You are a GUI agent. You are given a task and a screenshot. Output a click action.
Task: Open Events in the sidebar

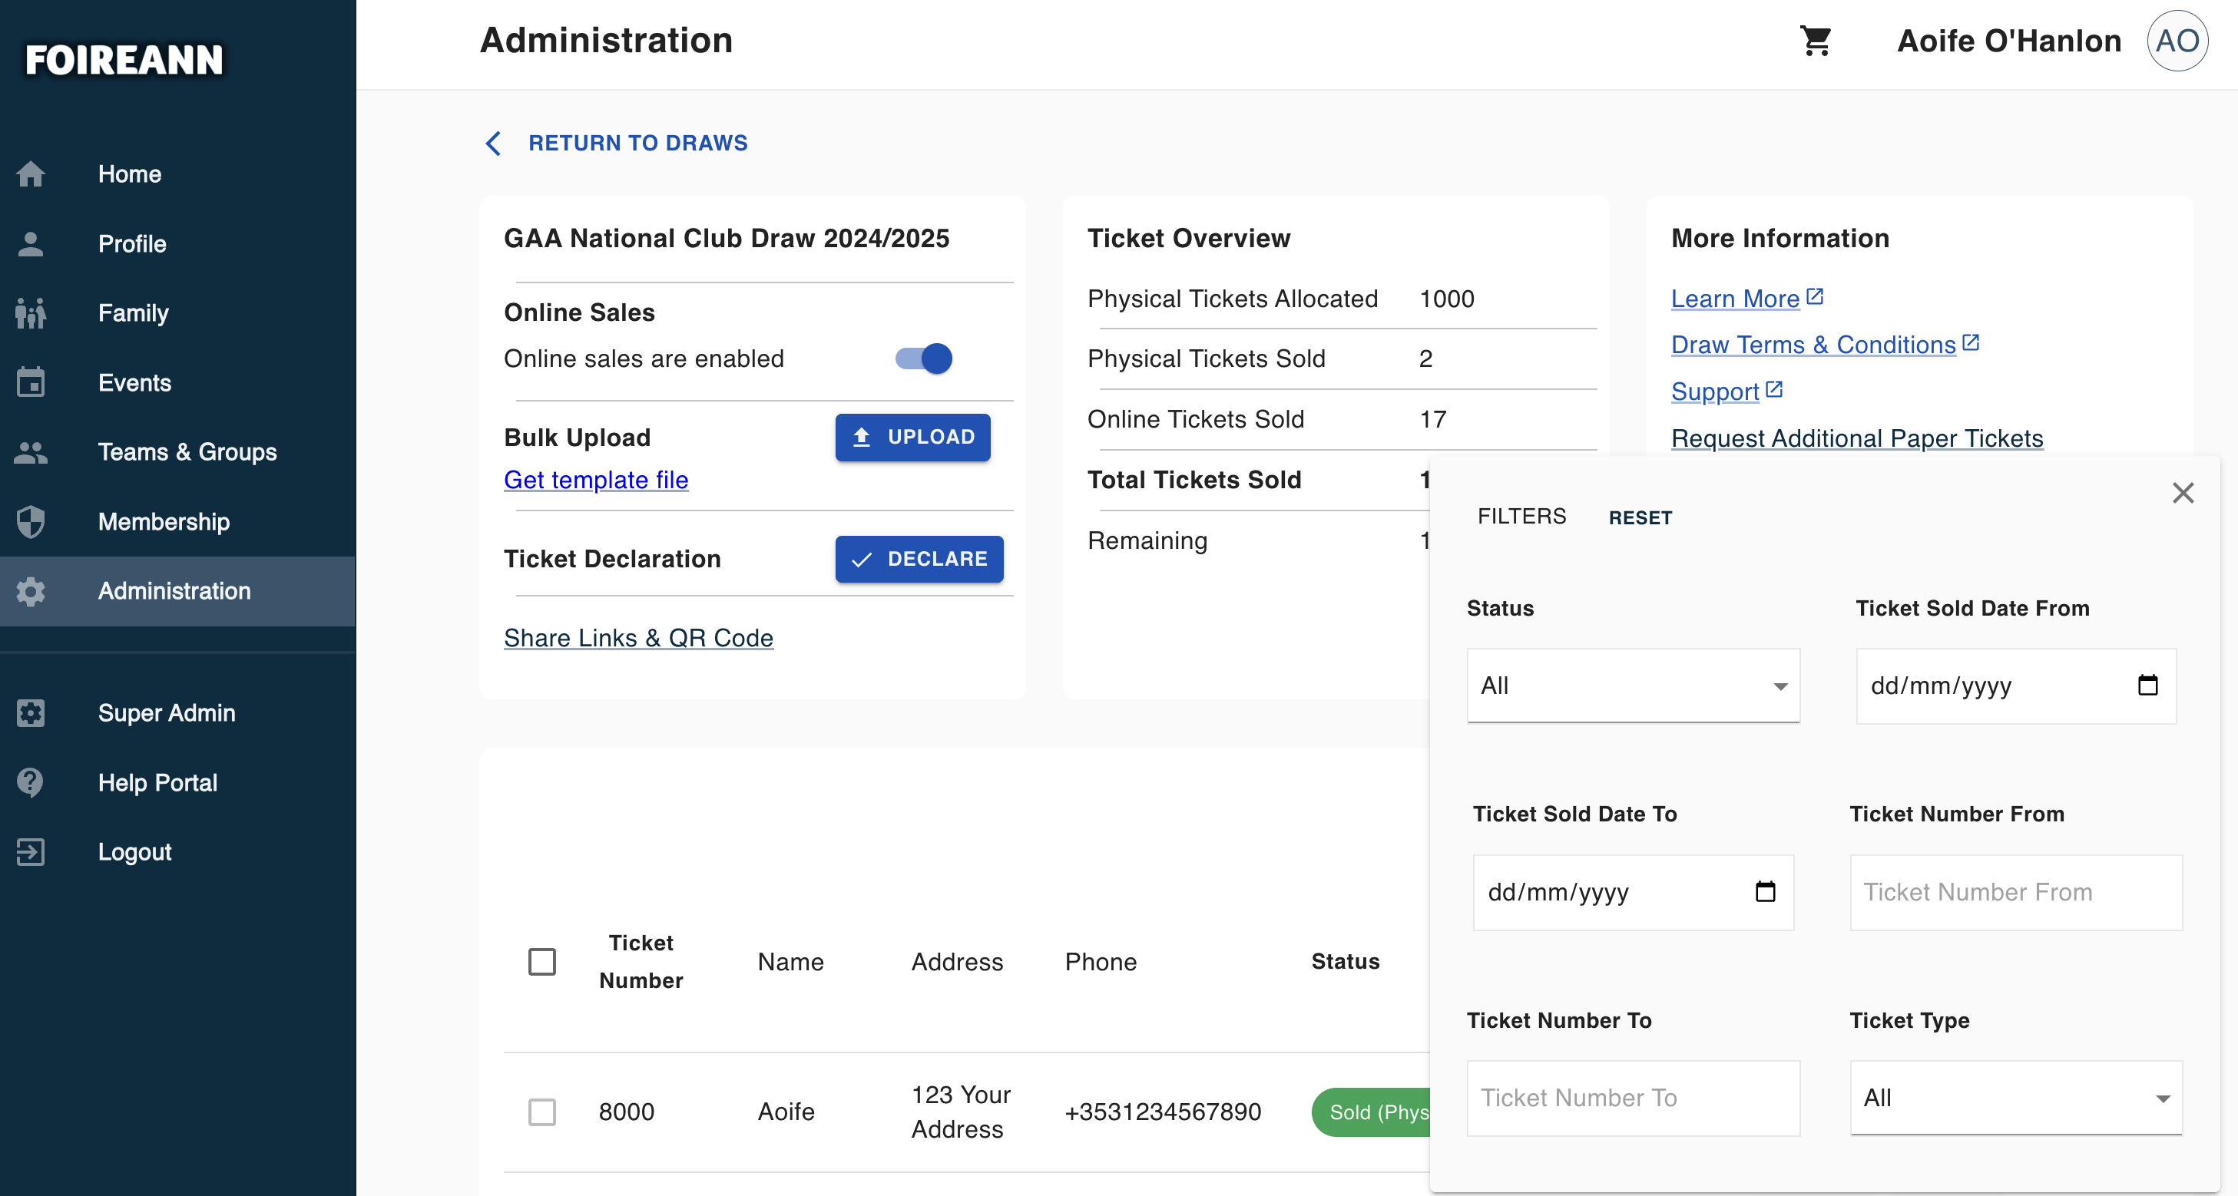(134, 382)
